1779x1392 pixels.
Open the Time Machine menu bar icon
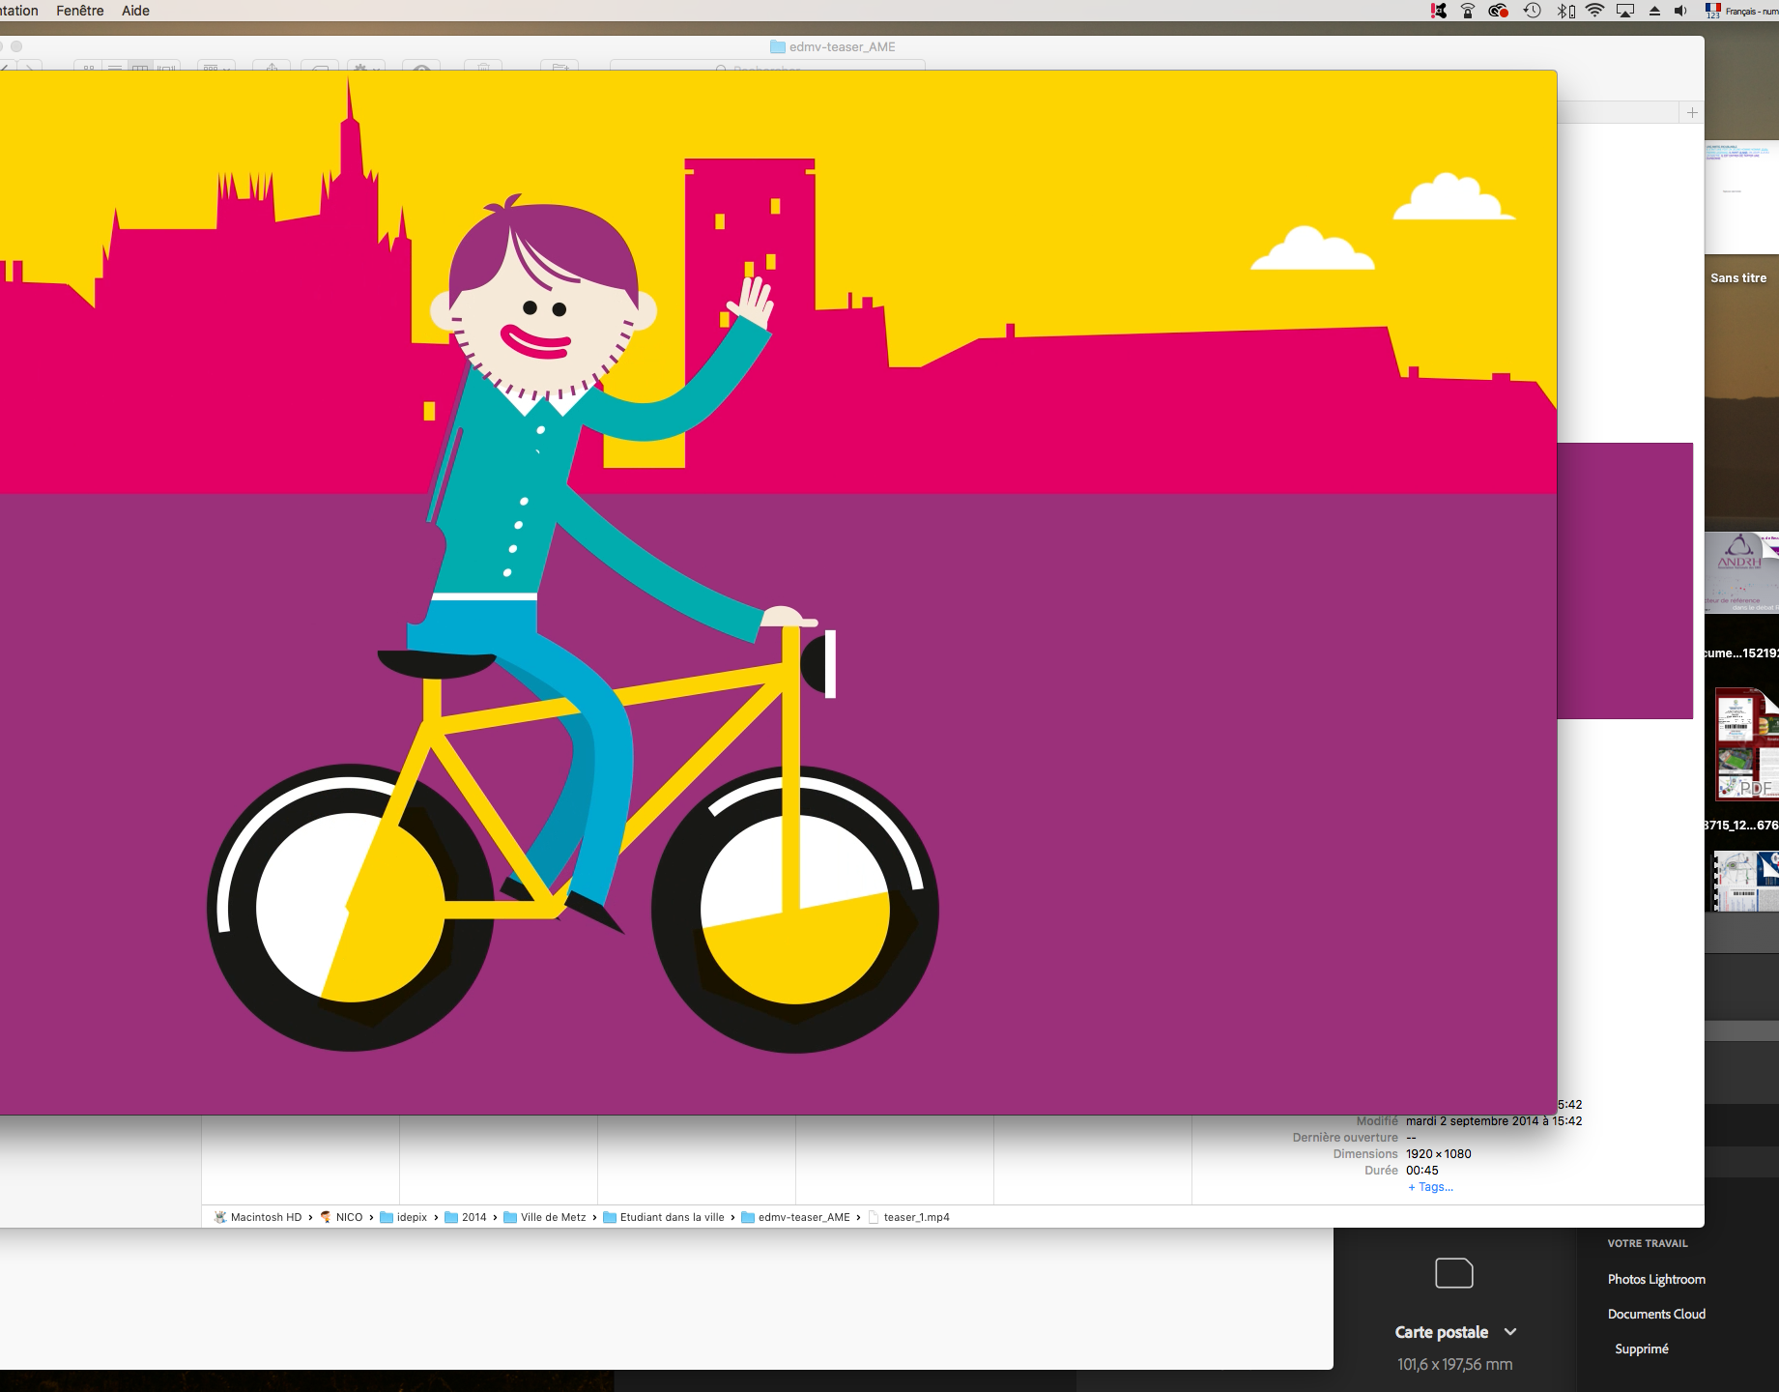click(1532, 11)
